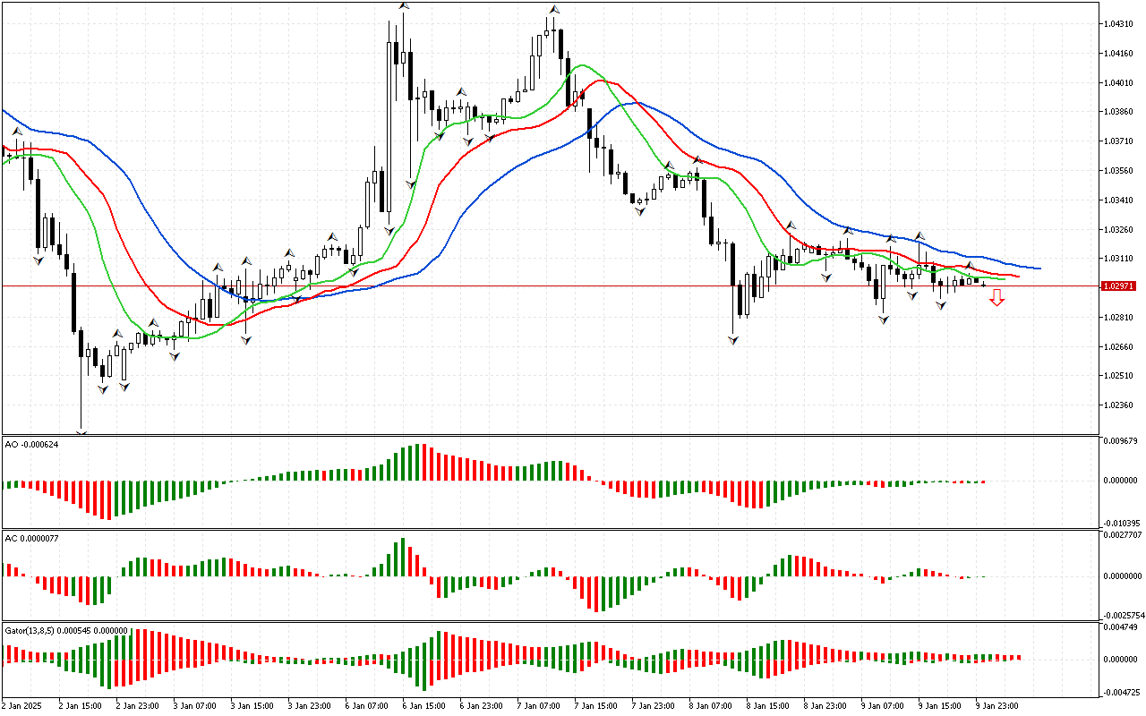
Task: Click the 1.02810 price scale label
Action: click(x=1119, y=318)
